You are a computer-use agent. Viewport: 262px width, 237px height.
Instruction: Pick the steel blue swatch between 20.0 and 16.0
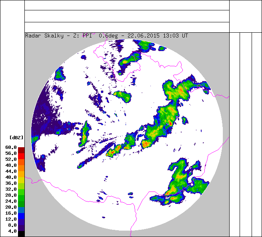(x=21, y=210)
